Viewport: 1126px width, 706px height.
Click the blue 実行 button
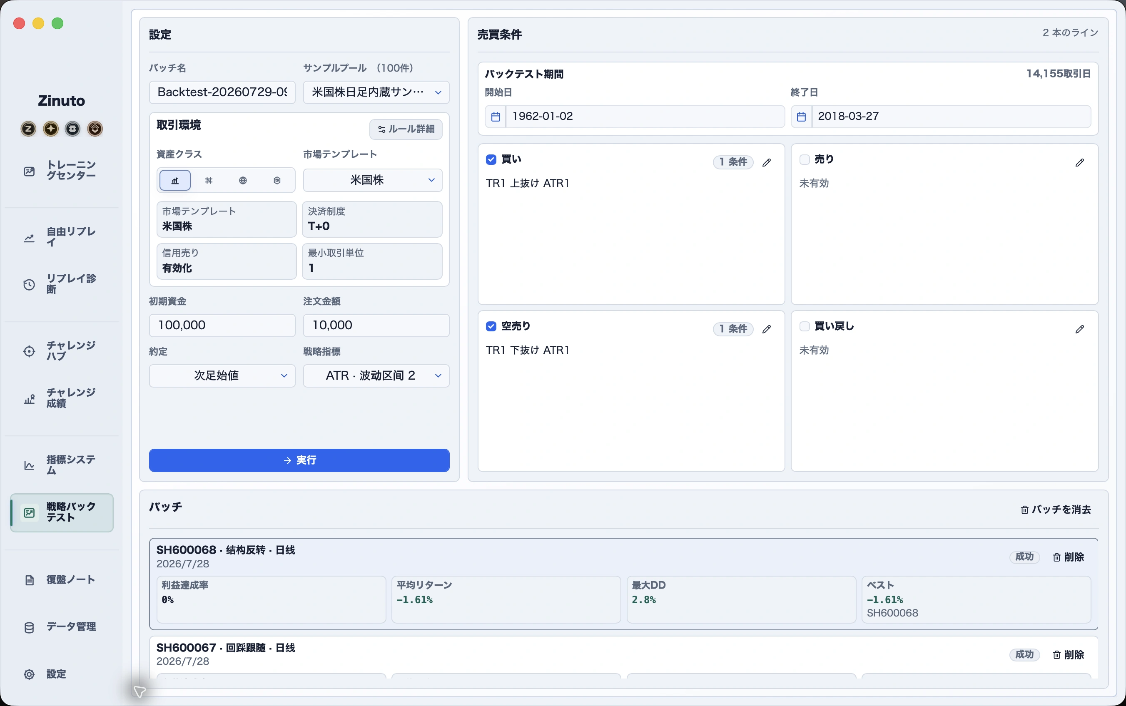coord(299,460)
